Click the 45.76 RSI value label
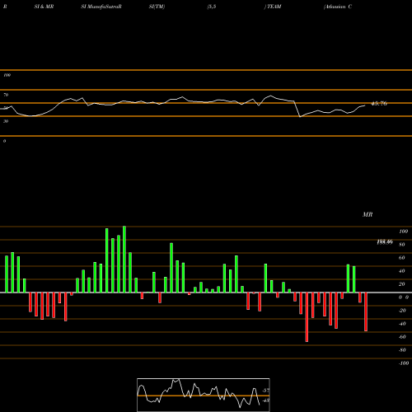This screenshot has height=412, width=412. [x=379, y=104]
